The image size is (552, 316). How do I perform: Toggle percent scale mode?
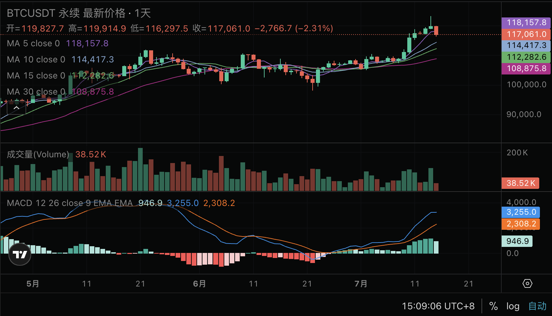click(493, 306)
